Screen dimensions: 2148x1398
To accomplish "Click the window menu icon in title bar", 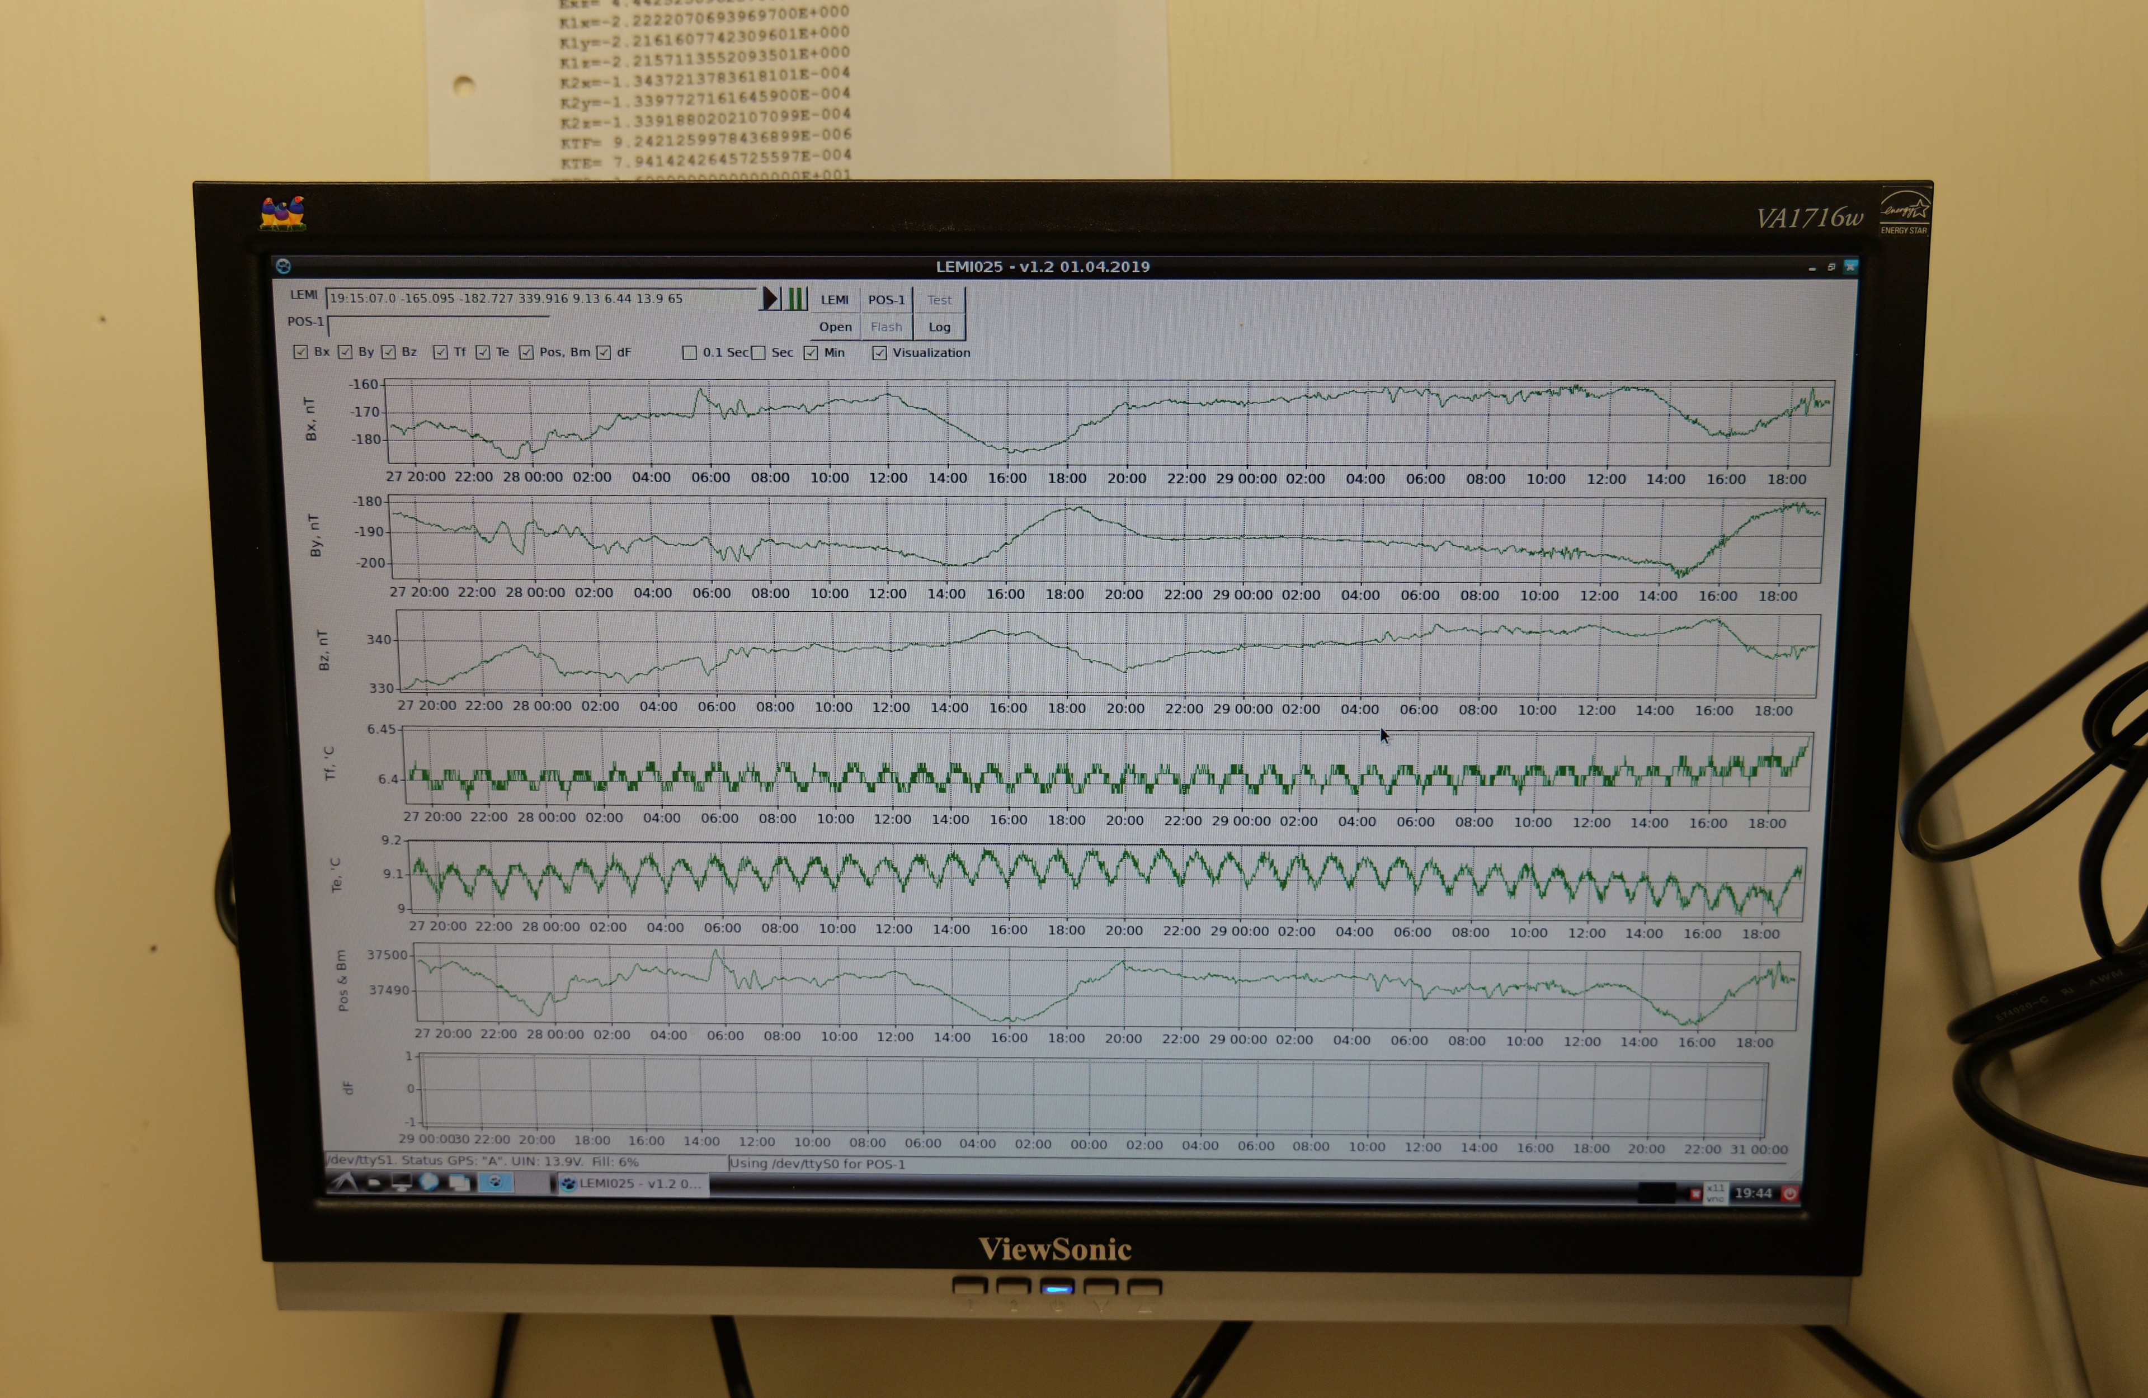I will coord(284,266).
